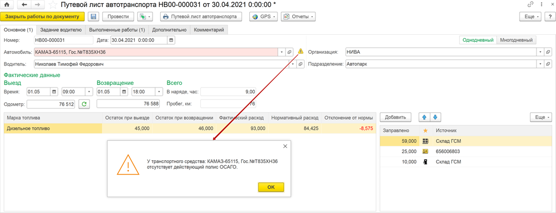Expand Выезд time 09:00 dropdown

[x=89, y=92]
